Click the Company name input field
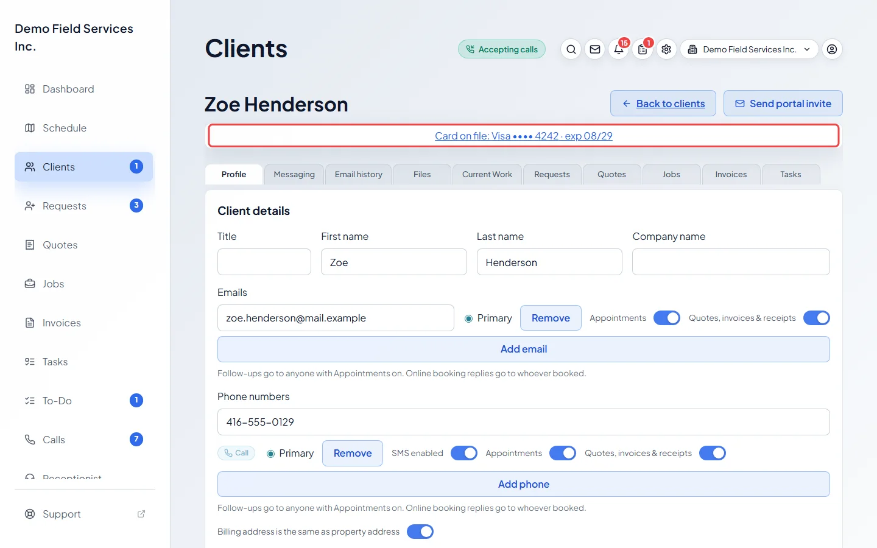 731,262
